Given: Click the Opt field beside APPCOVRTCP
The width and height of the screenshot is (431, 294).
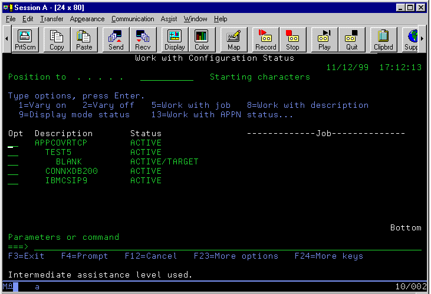Looking at the screenshot, I should (13, 143).
